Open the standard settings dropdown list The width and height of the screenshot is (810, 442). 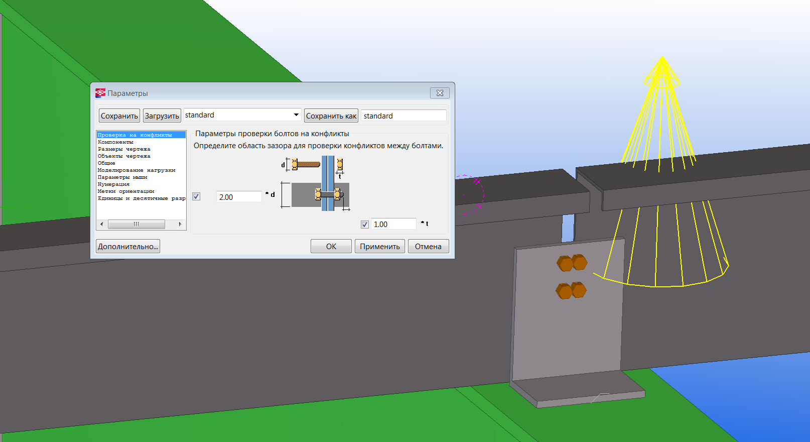tap(296, 115)
